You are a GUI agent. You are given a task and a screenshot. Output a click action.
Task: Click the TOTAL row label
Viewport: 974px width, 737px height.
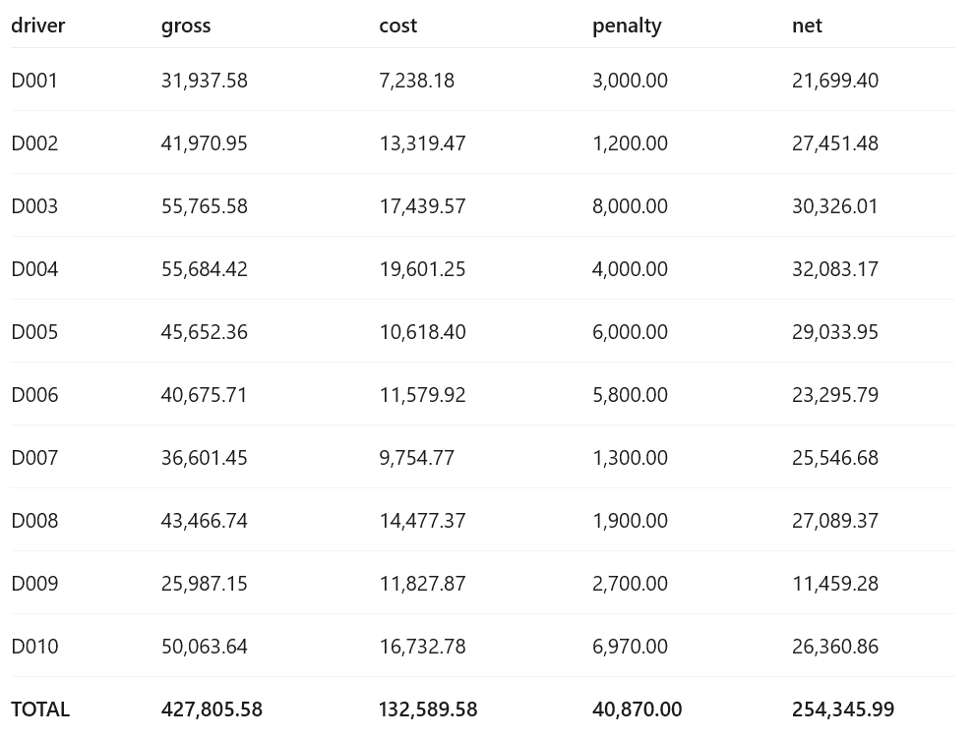(x=40, y=709)
